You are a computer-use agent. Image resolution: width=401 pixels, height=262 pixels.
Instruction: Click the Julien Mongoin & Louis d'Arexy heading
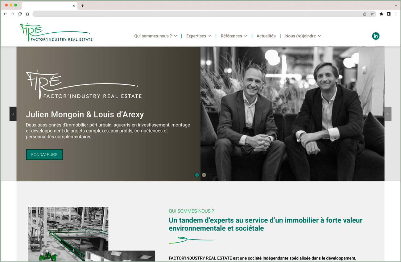(85, 114)
